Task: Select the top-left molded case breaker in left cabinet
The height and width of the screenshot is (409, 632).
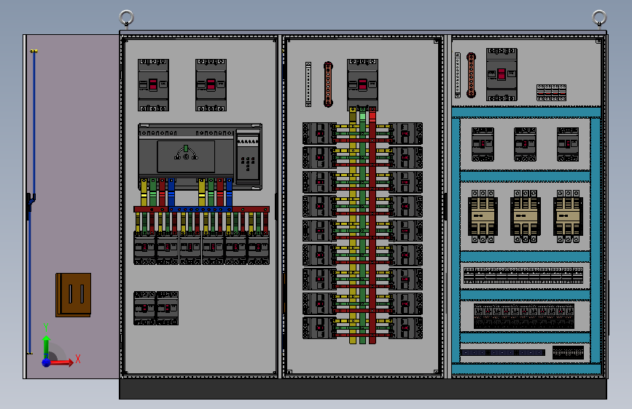Action: [x=153, y=85]
